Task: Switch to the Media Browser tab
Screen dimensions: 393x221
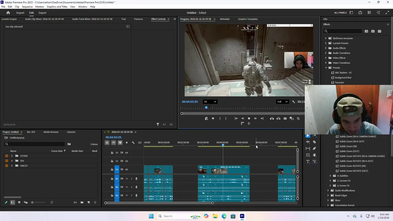Action: [x=51, y=132]
